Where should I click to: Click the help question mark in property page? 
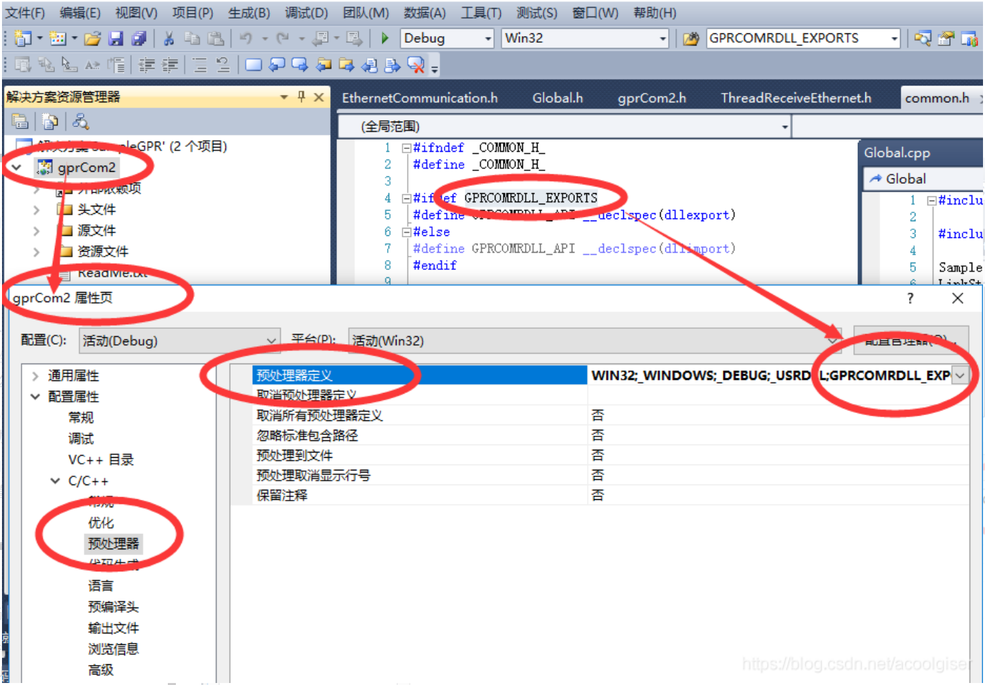(909, 298)
